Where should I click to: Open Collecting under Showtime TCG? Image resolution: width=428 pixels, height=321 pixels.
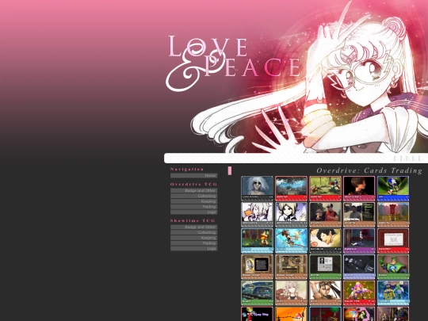click(194, 232)
